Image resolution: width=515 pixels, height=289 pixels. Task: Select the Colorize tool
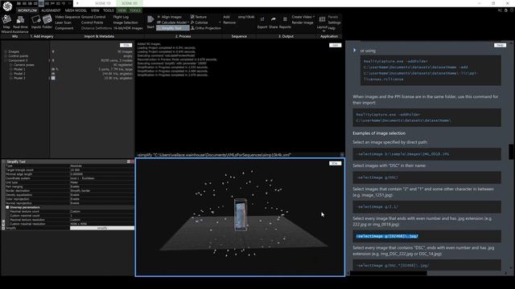[199, 22]
